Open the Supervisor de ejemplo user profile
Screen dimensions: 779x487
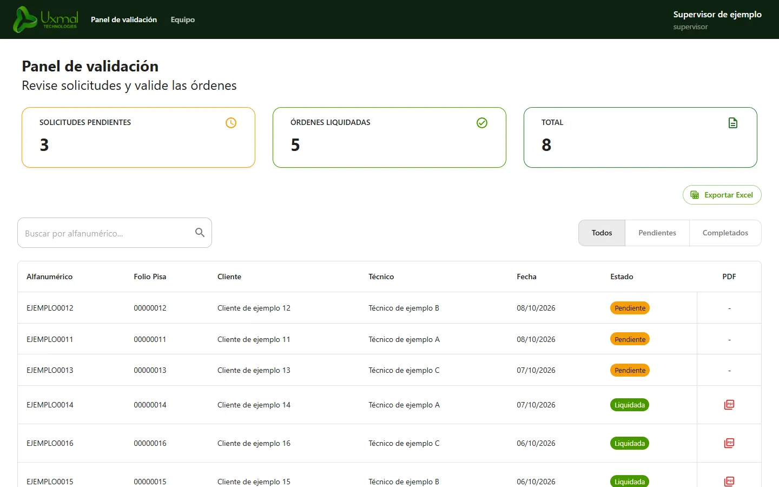click(717, 19)
